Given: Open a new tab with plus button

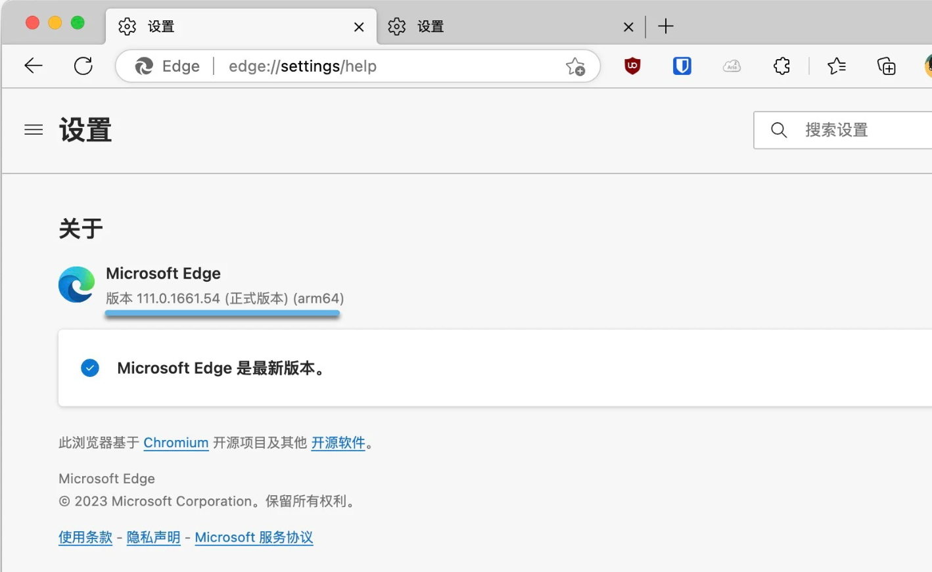Looking at the screenshot, I should click(666, 26).
